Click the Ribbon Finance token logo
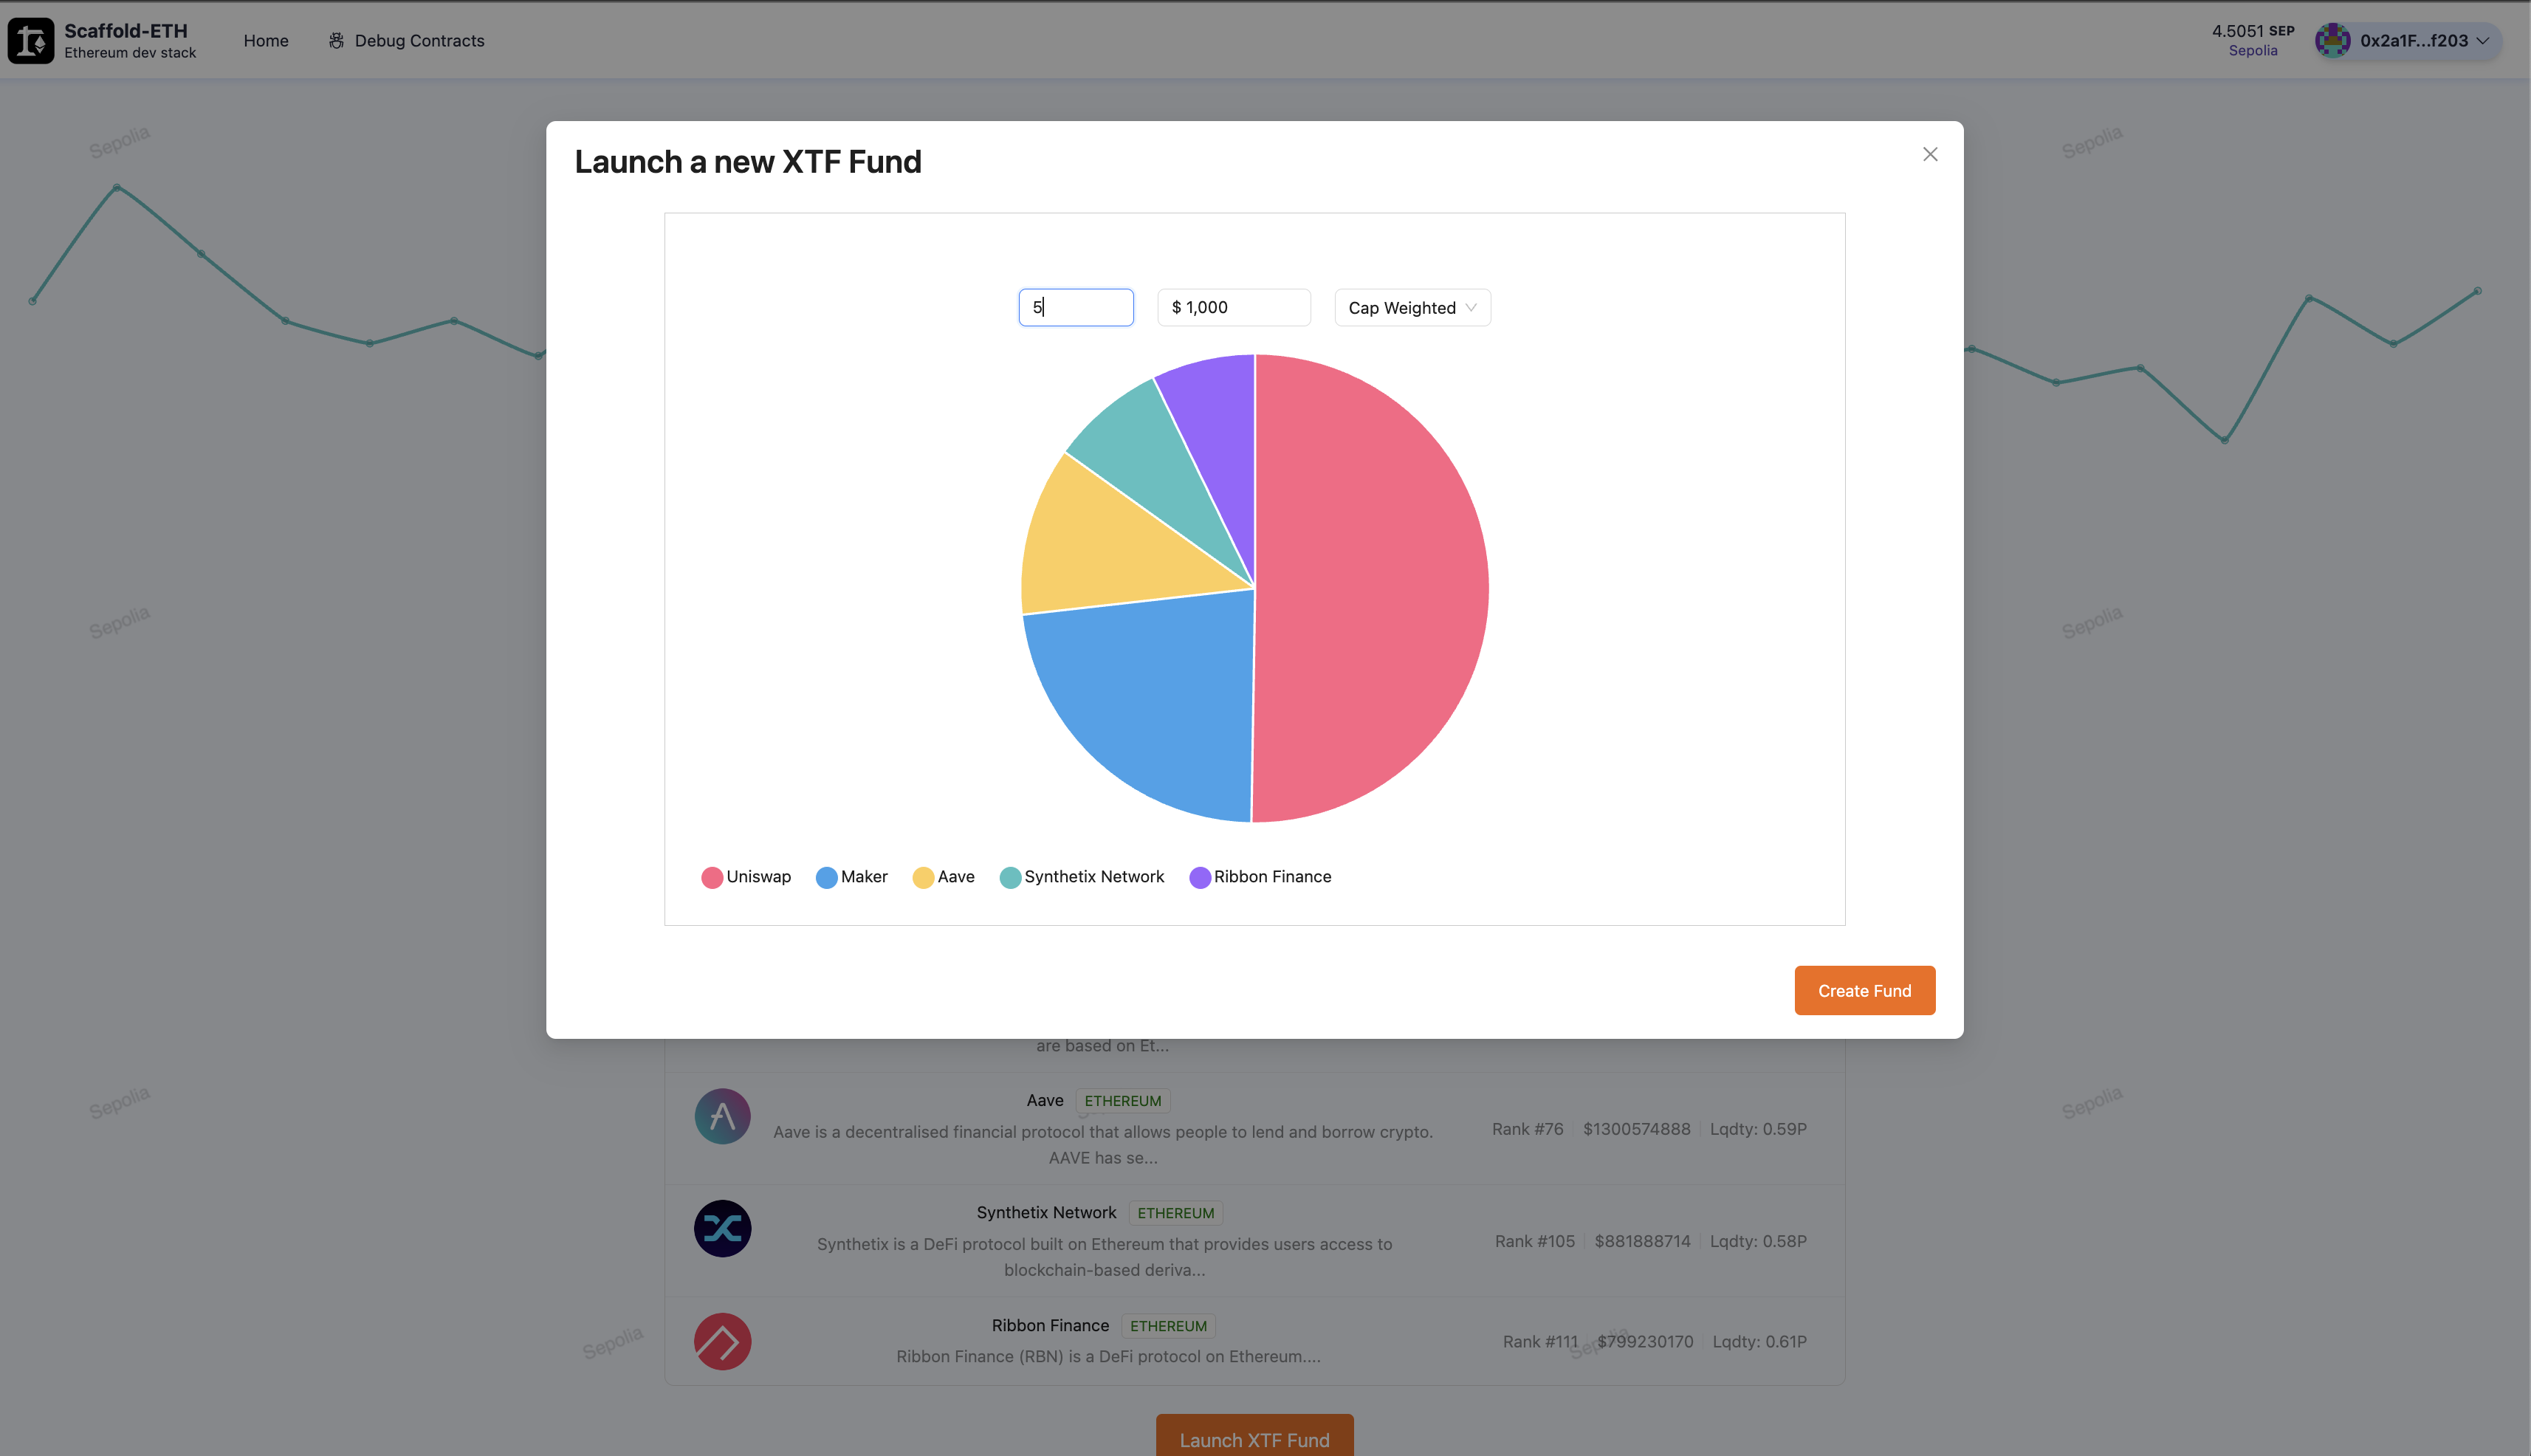 pyautogui.click(x=722, y=1341)
